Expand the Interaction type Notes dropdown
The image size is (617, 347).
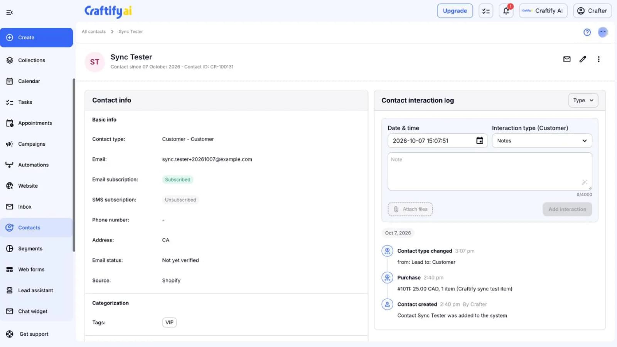(542, 141)
